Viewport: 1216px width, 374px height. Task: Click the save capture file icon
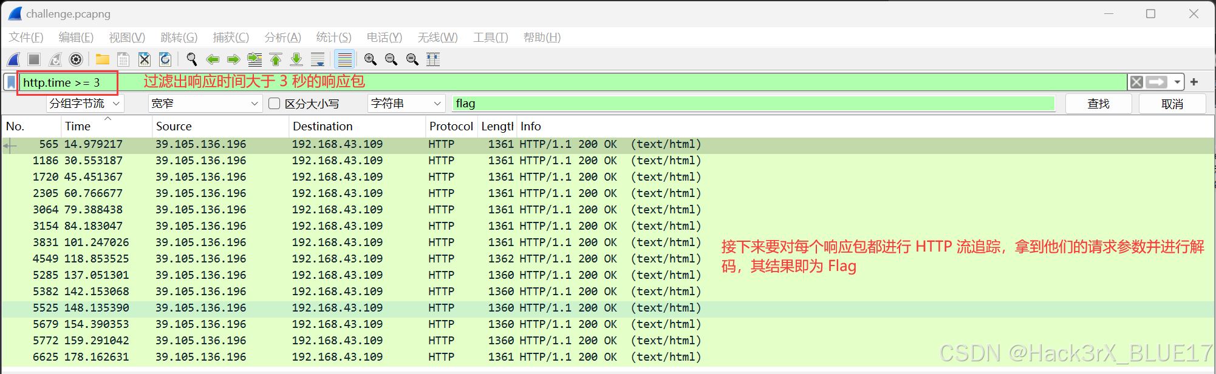pyautogui.click(x=123, y=59)
